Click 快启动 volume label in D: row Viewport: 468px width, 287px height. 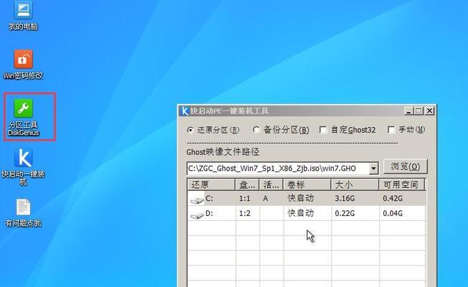pyautogui.click(x=300, y=213)
